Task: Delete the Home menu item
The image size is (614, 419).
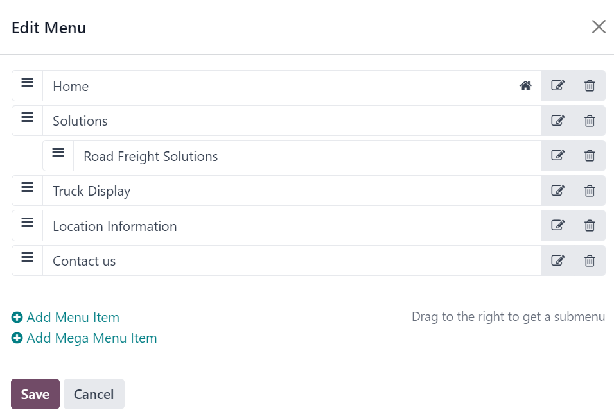Action: coord(590,85)
